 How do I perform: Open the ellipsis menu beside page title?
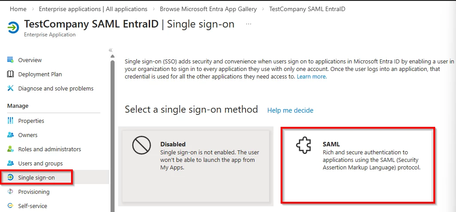coord(248,24)
